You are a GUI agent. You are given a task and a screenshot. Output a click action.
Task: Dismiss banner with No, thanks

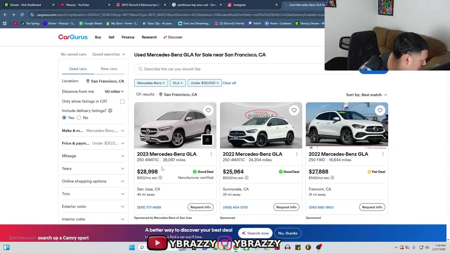click(x=288, y=233)
